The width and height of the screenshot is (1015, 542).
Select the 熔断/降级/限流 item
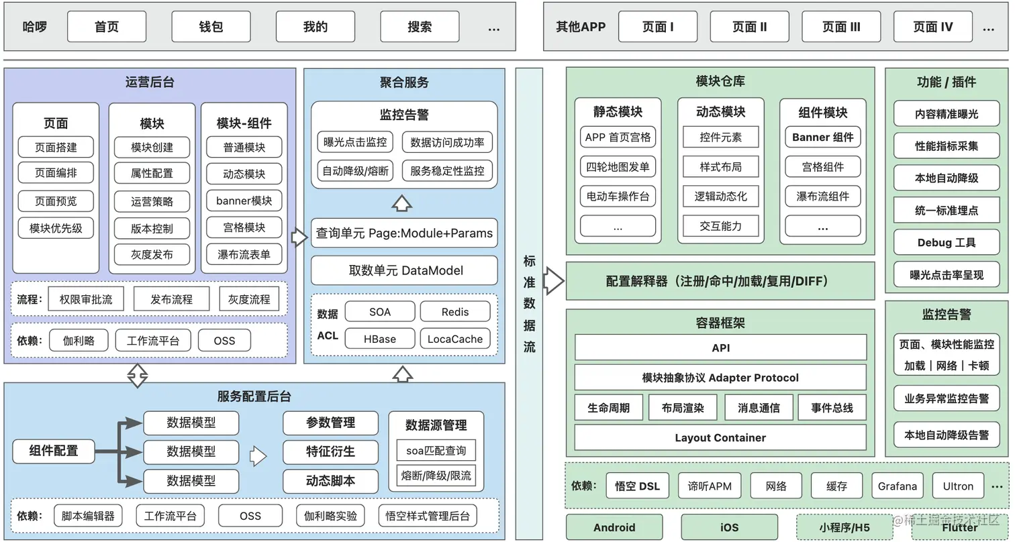436,476
